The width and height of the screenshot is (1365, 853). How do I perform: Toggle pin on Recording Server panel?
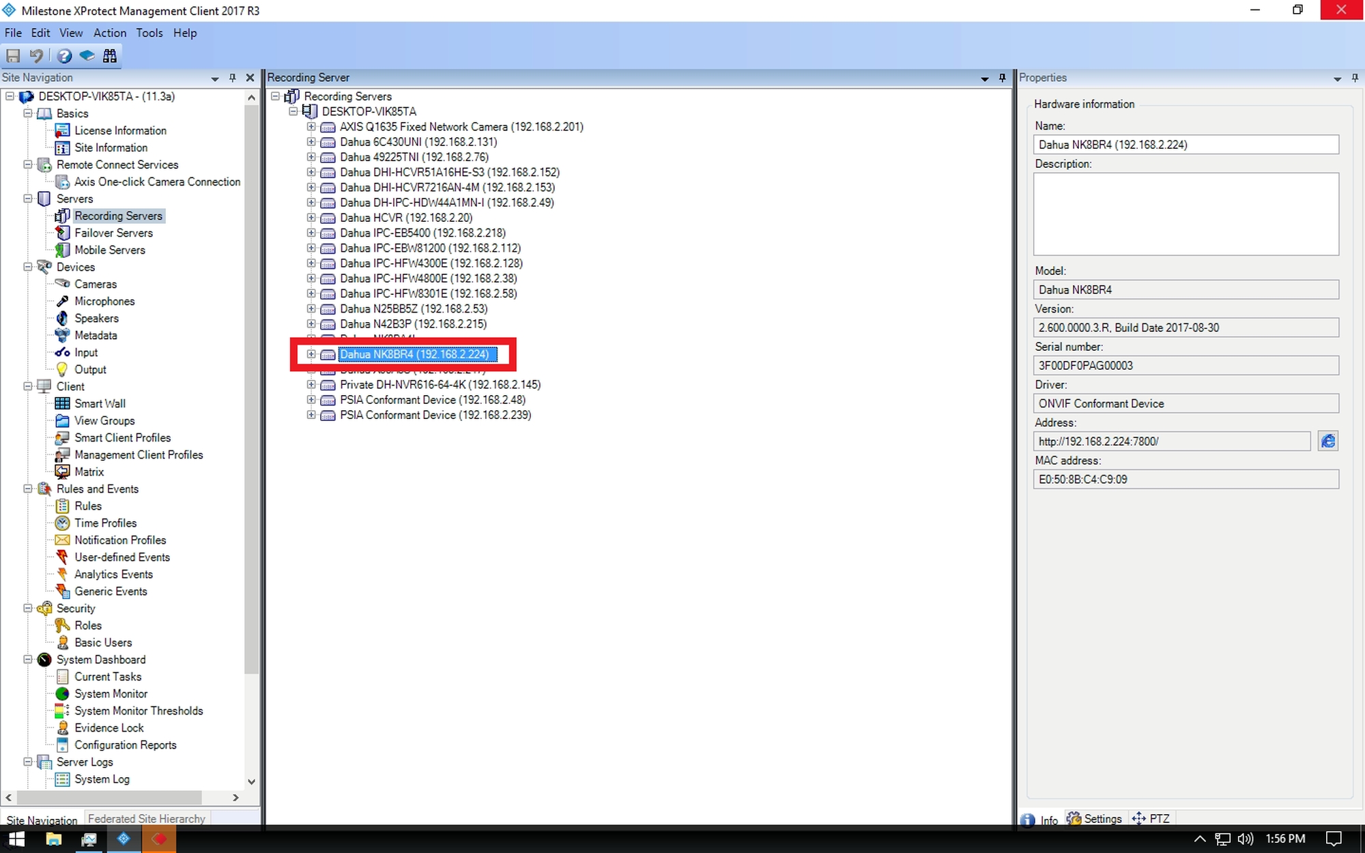[x=1002, y=78]
